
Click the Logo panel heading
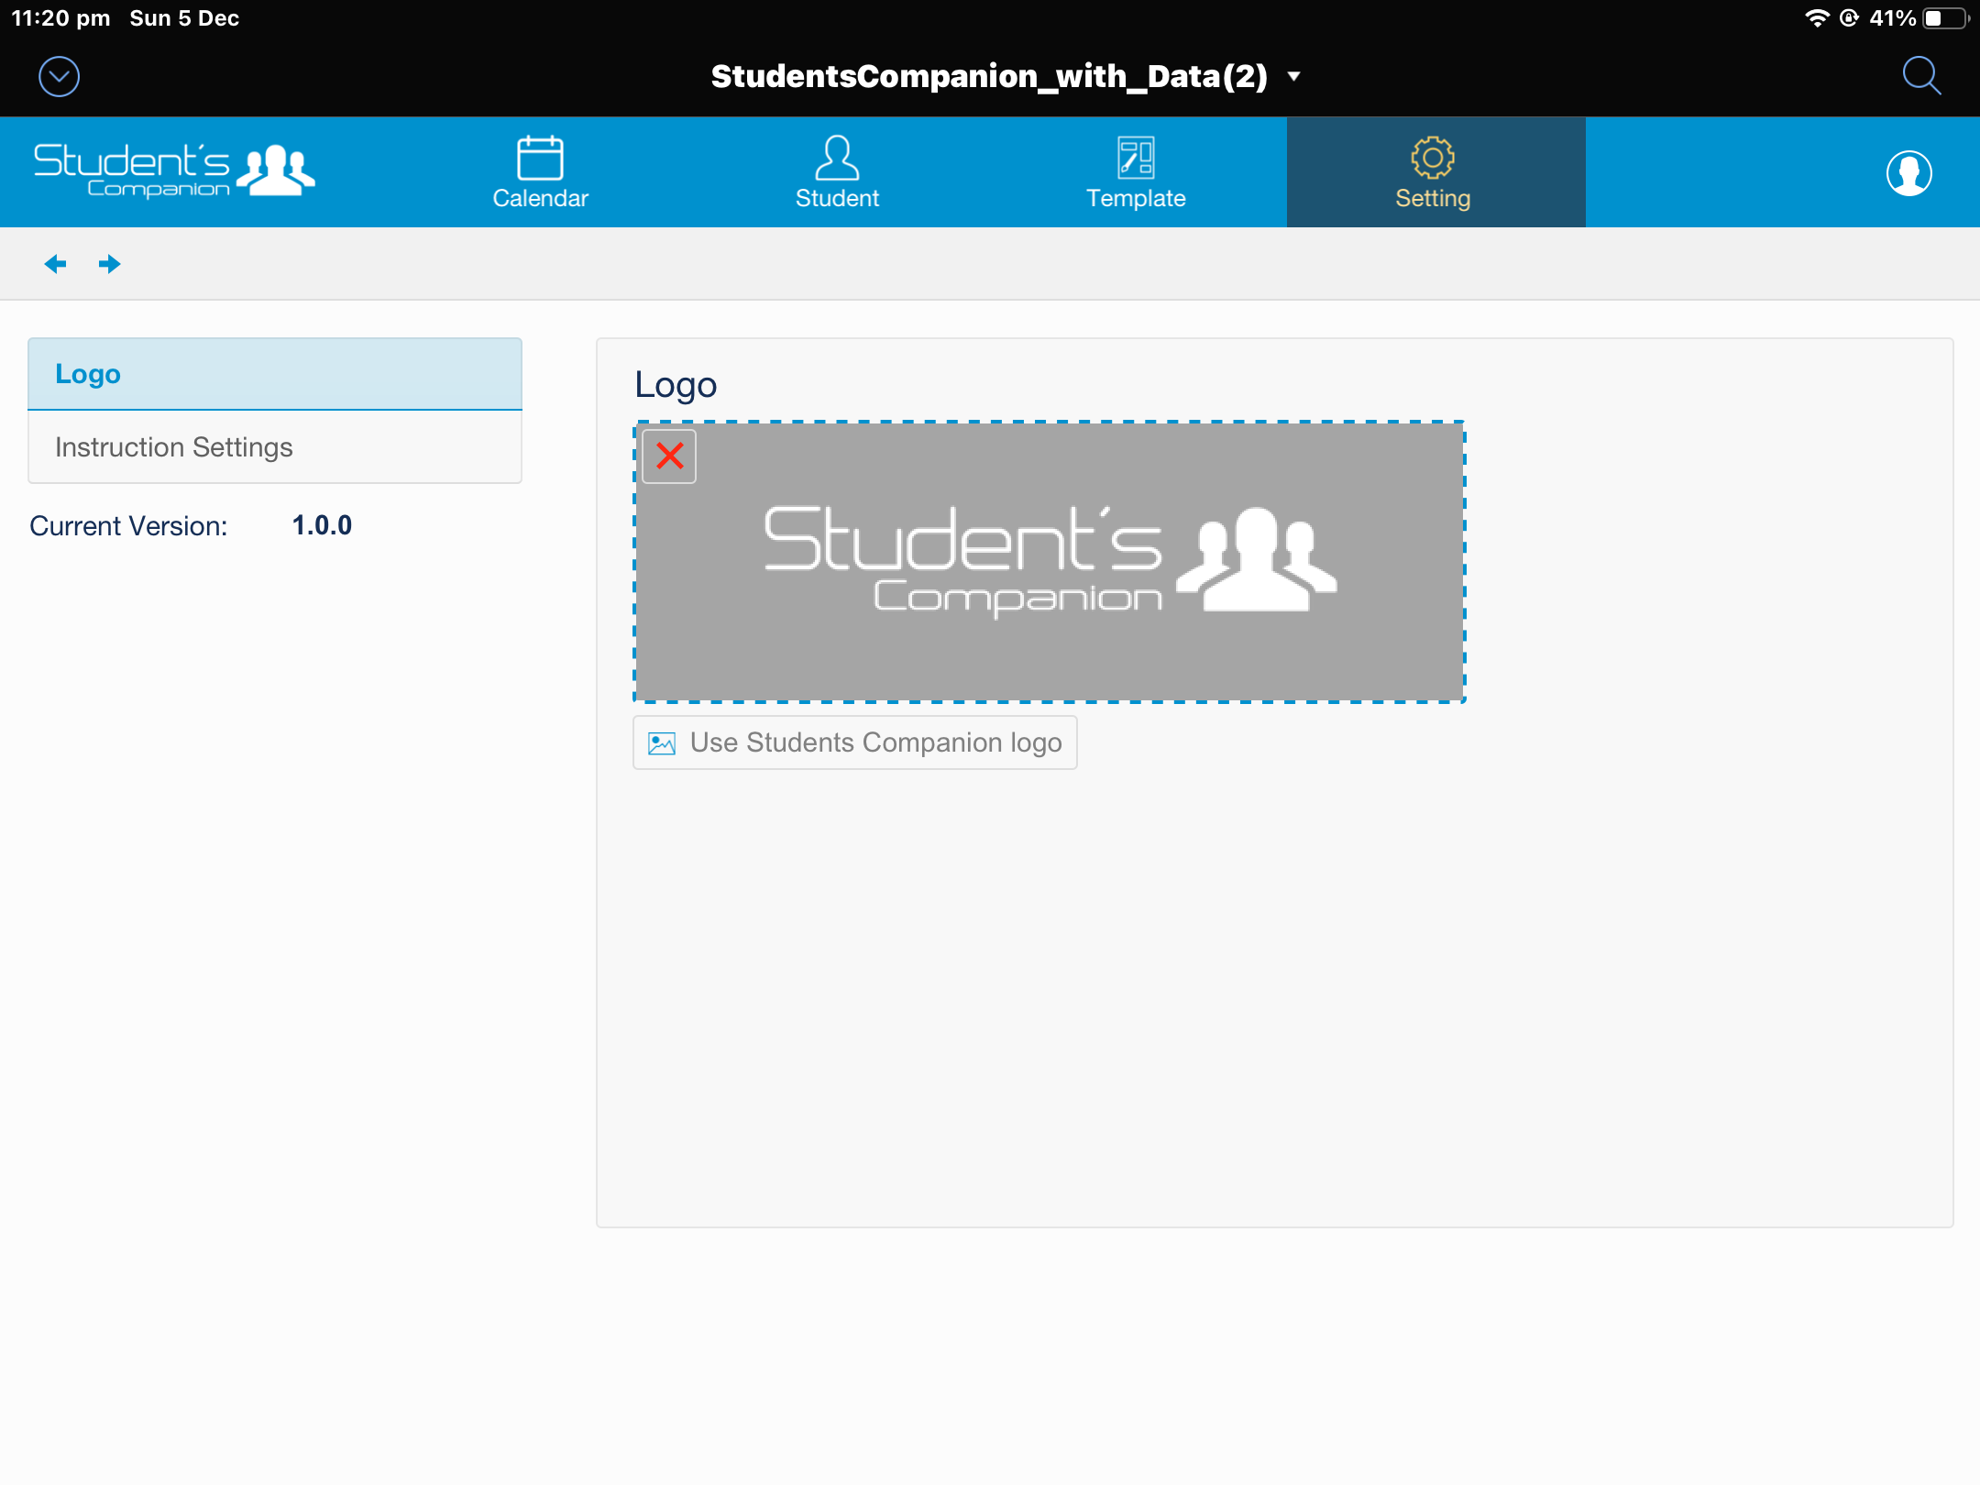point(676,384)
